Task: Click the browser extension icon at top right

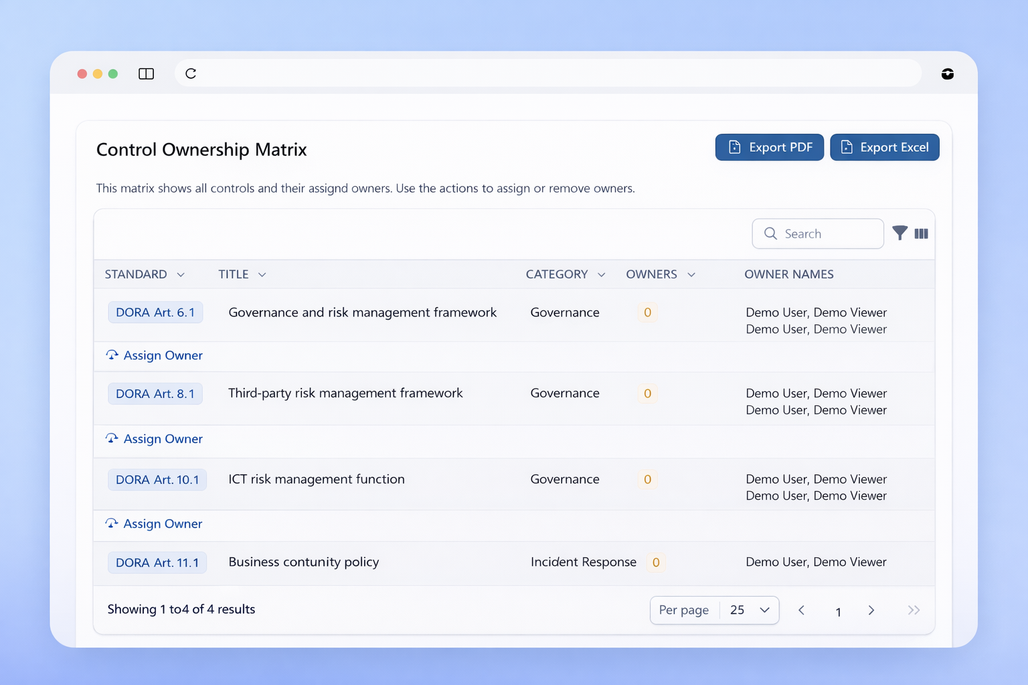Action: pyautogui.click(x=947, y=74)
